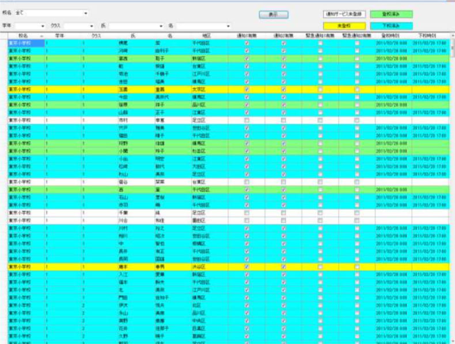Enable 緊急通知1有無 checkbox in the first row
This screenshot has width=455, height=344.
[x=320, y=43]
